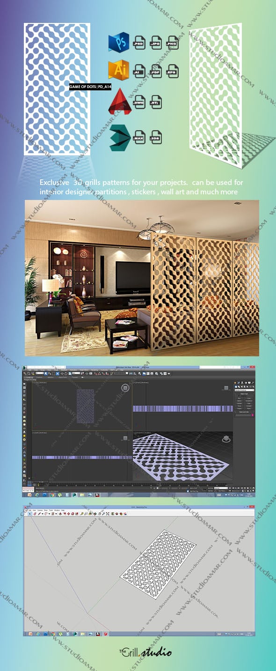The height and width of the screenshot is (671, 276).
Task: Click the GAME OF DOTS | PD_A14 label
Action: click(x=90, y=87)
